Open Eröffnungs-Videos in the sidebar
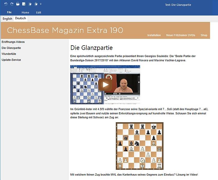Image resolution: width=218 pixels, height=180 pixels. click(x=13, y=42)
